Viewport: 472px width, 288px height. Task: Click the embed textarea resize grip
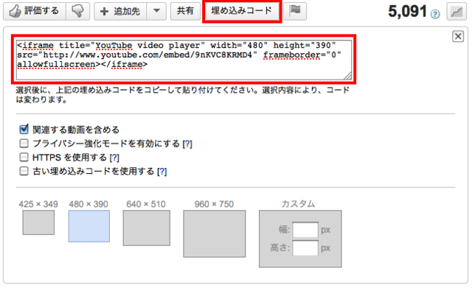(x=347, y=76)
